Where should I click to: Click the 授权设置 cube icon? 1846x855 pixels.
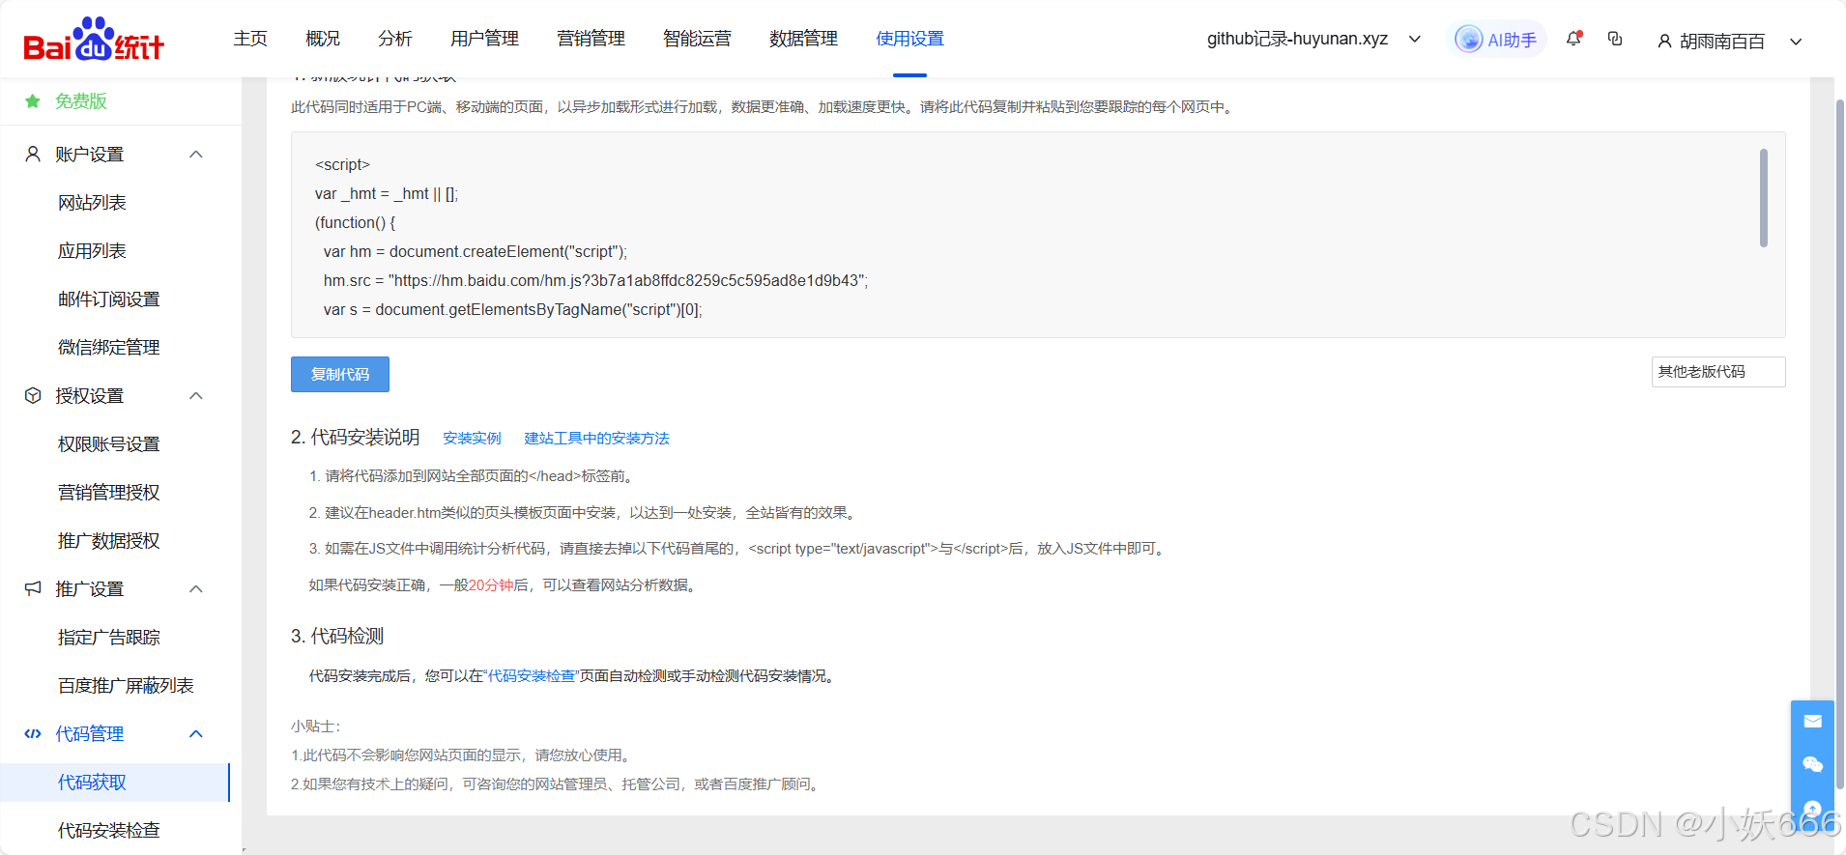point(33,395)
